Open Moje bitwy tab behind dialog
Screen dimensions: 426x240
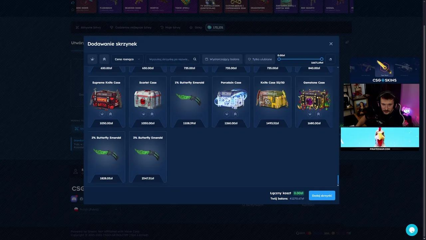point(170,27)
